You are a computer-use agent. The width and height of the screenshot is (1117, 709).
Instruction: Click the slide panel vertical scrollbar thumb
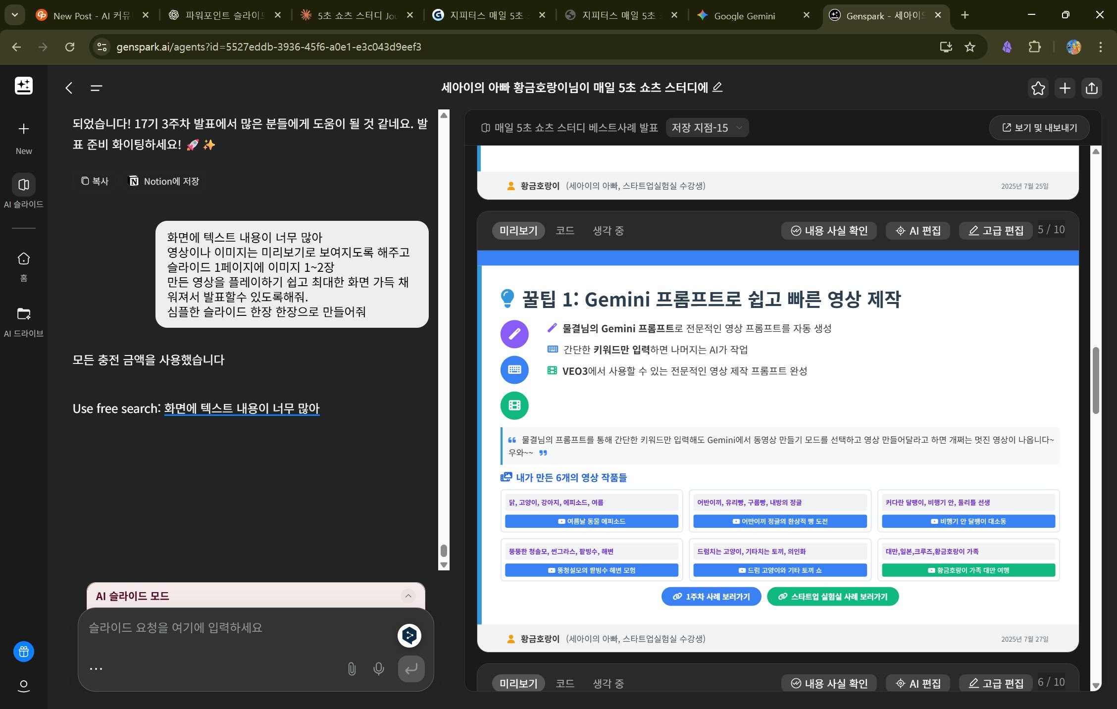(1096, 380)
